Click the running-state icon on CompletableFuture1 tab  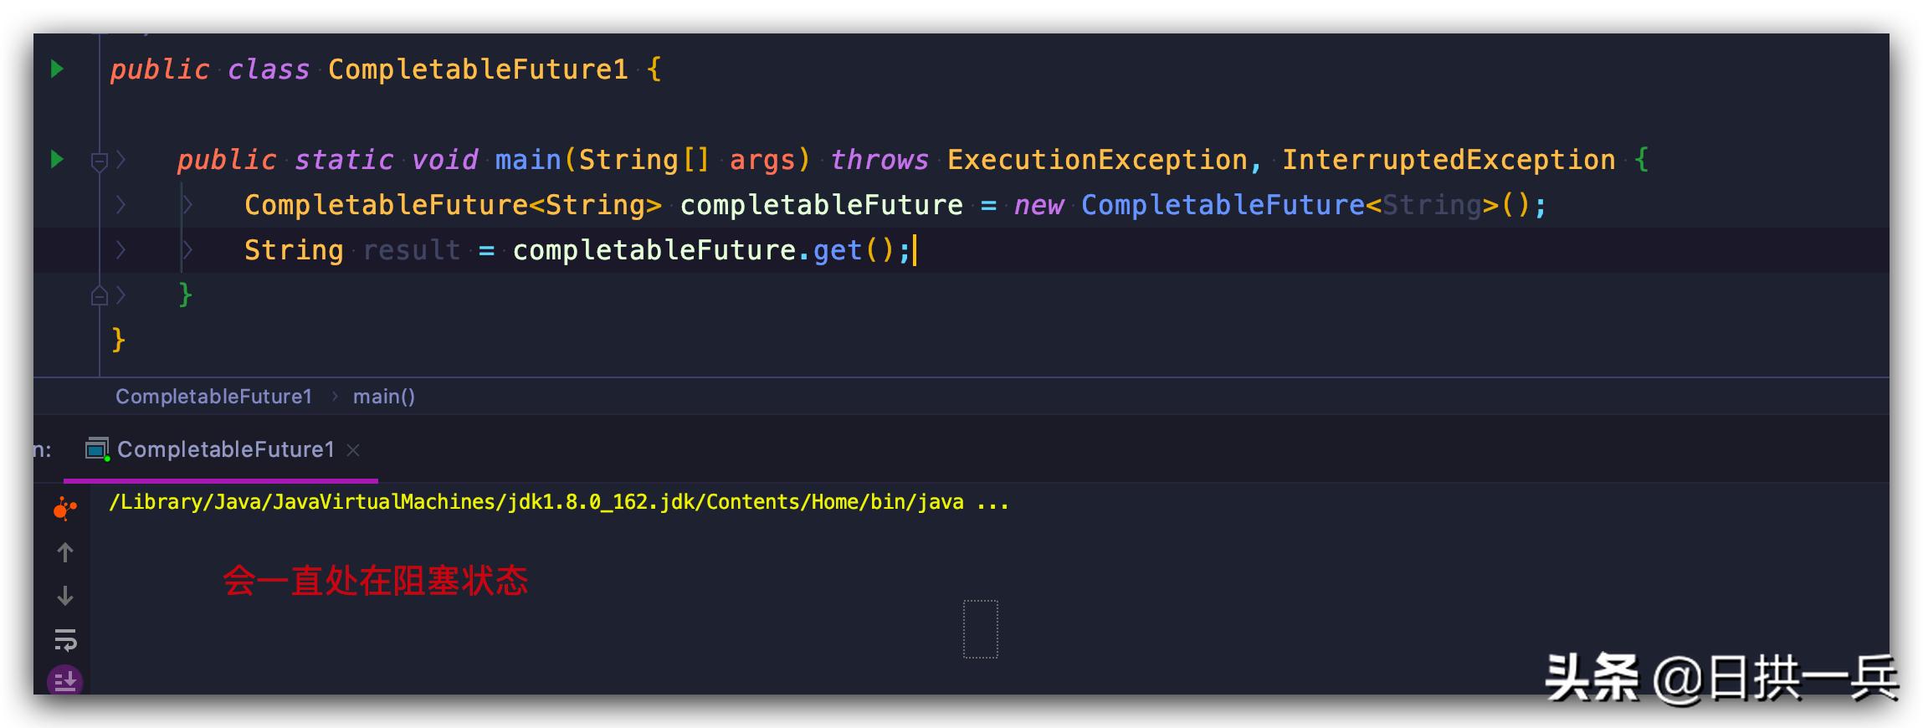(99, 449)
